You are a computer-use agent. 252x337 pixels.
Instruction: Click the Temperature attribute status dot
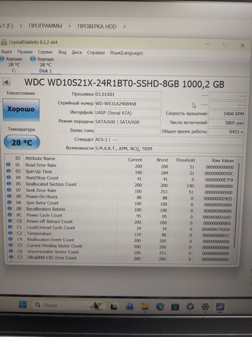[9, 234]
